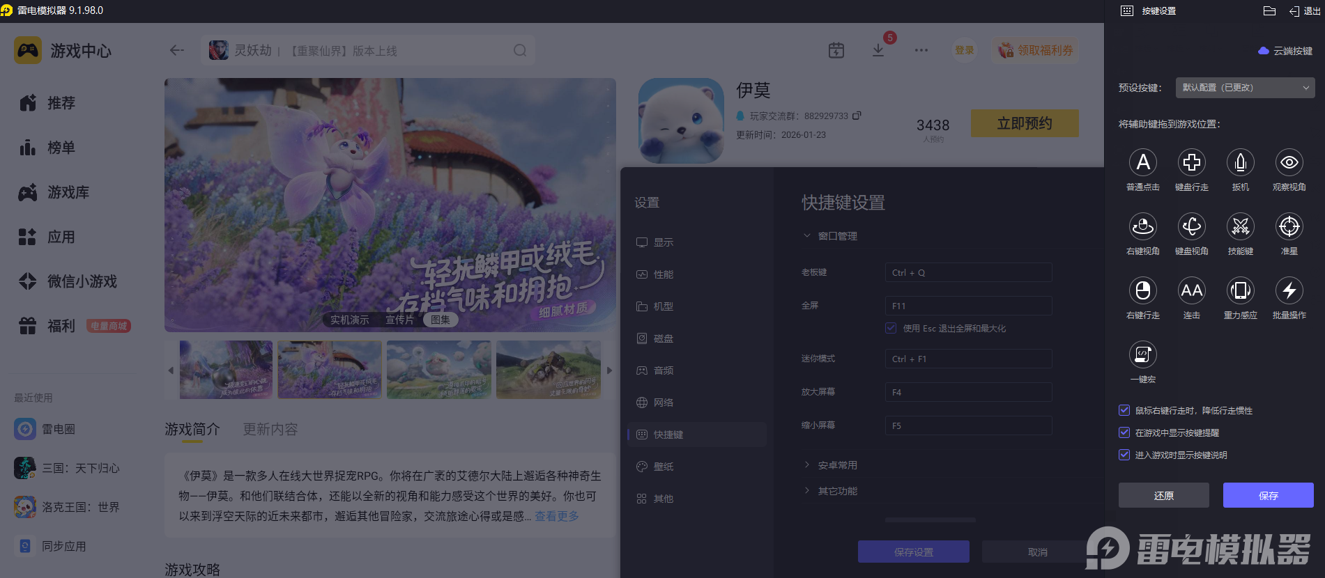Open the 预设按键 默认配置 dropdown

pyautogui.click(x=1245, y=88)
